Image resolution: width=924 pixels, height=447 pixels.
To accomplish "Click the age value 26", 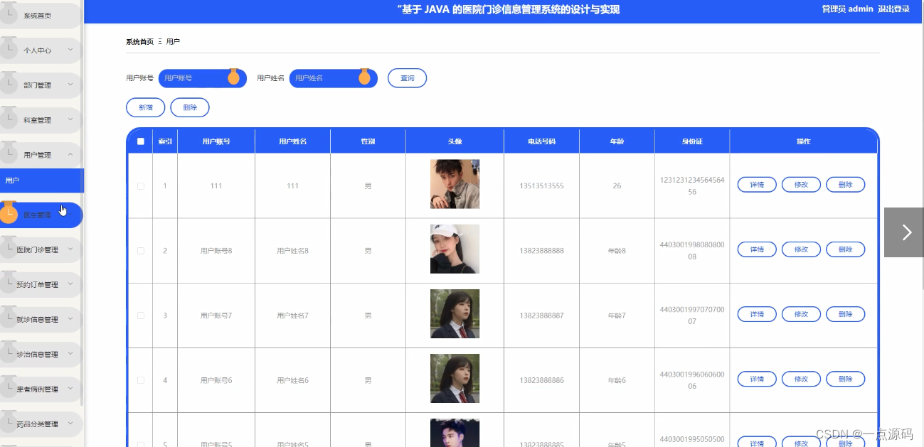I will pos(617,185).
